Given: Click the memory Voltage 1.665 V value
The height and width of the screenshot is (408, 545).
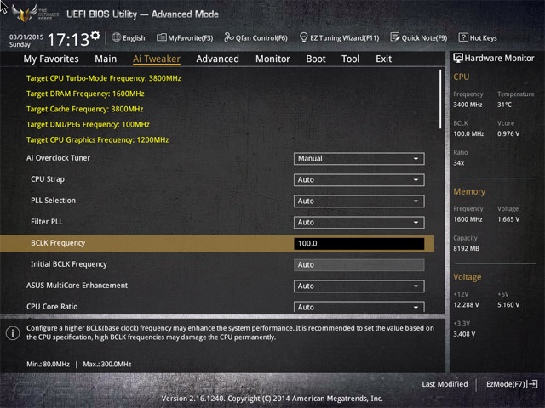Looking at the screenshot, I should click(x=508, y=219).
